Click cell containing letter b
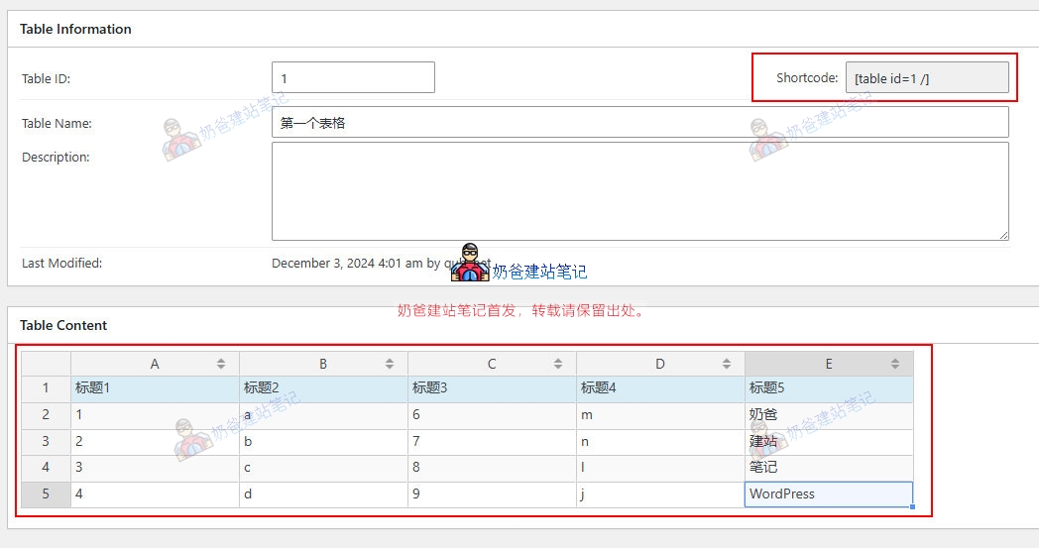1039x548 pixels. pos(323,442)
